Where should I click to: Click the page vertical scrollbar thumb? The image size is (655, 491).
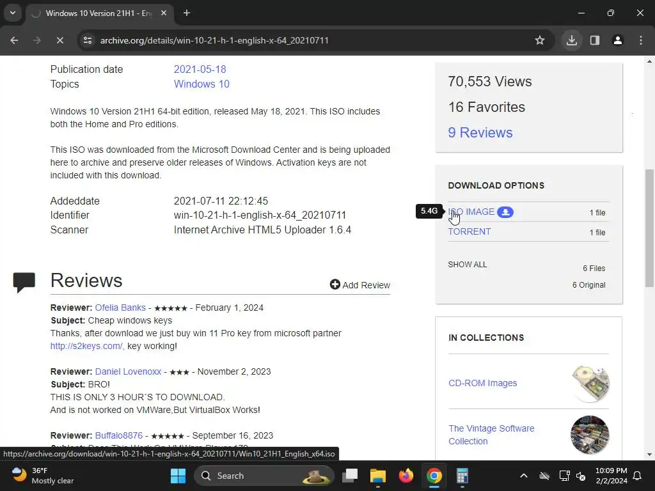(649, 228)
